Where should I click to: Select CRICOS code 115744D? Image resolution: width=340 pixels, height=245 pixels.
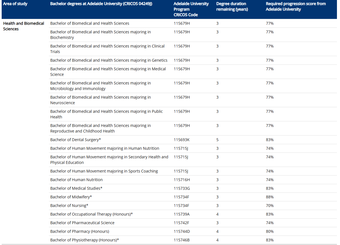(182, 231)
